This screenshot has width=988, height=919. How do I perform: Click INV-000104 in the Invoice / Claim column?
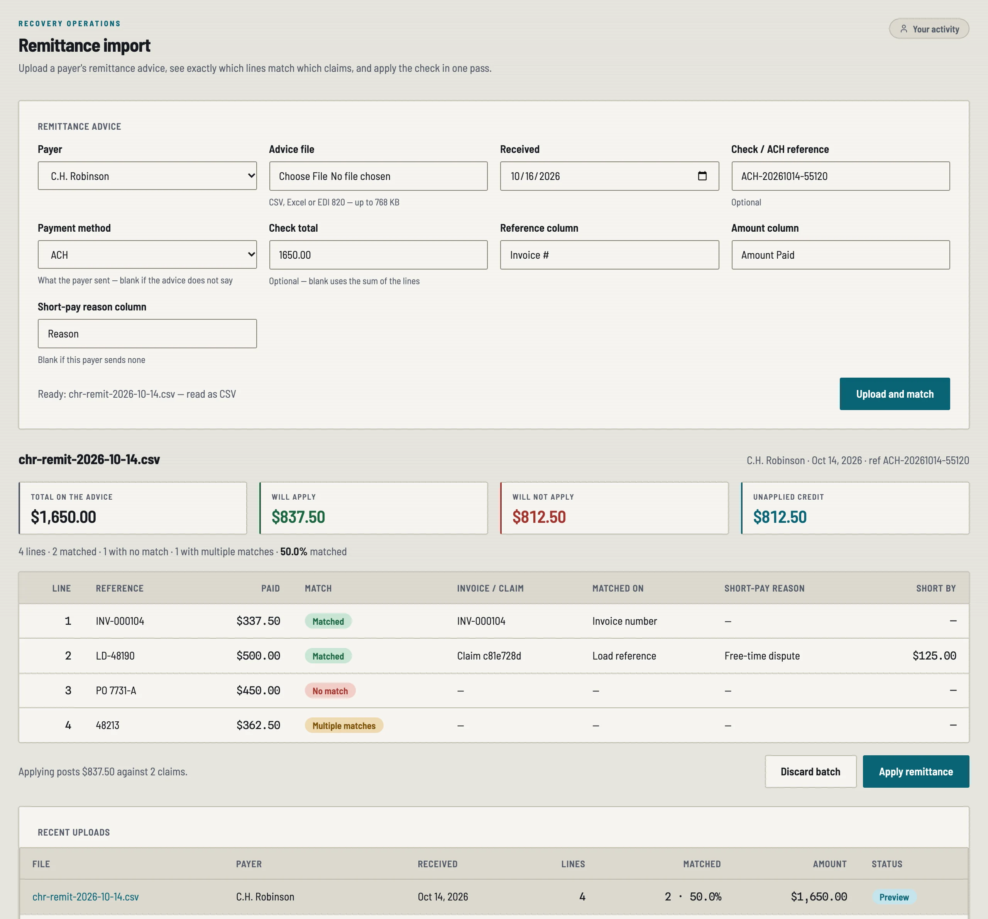pos(481,621)
